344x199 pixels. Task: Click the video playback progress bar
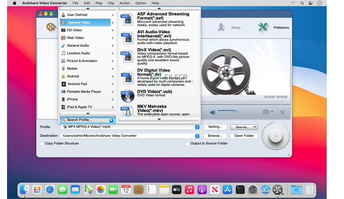click(244, 102)
